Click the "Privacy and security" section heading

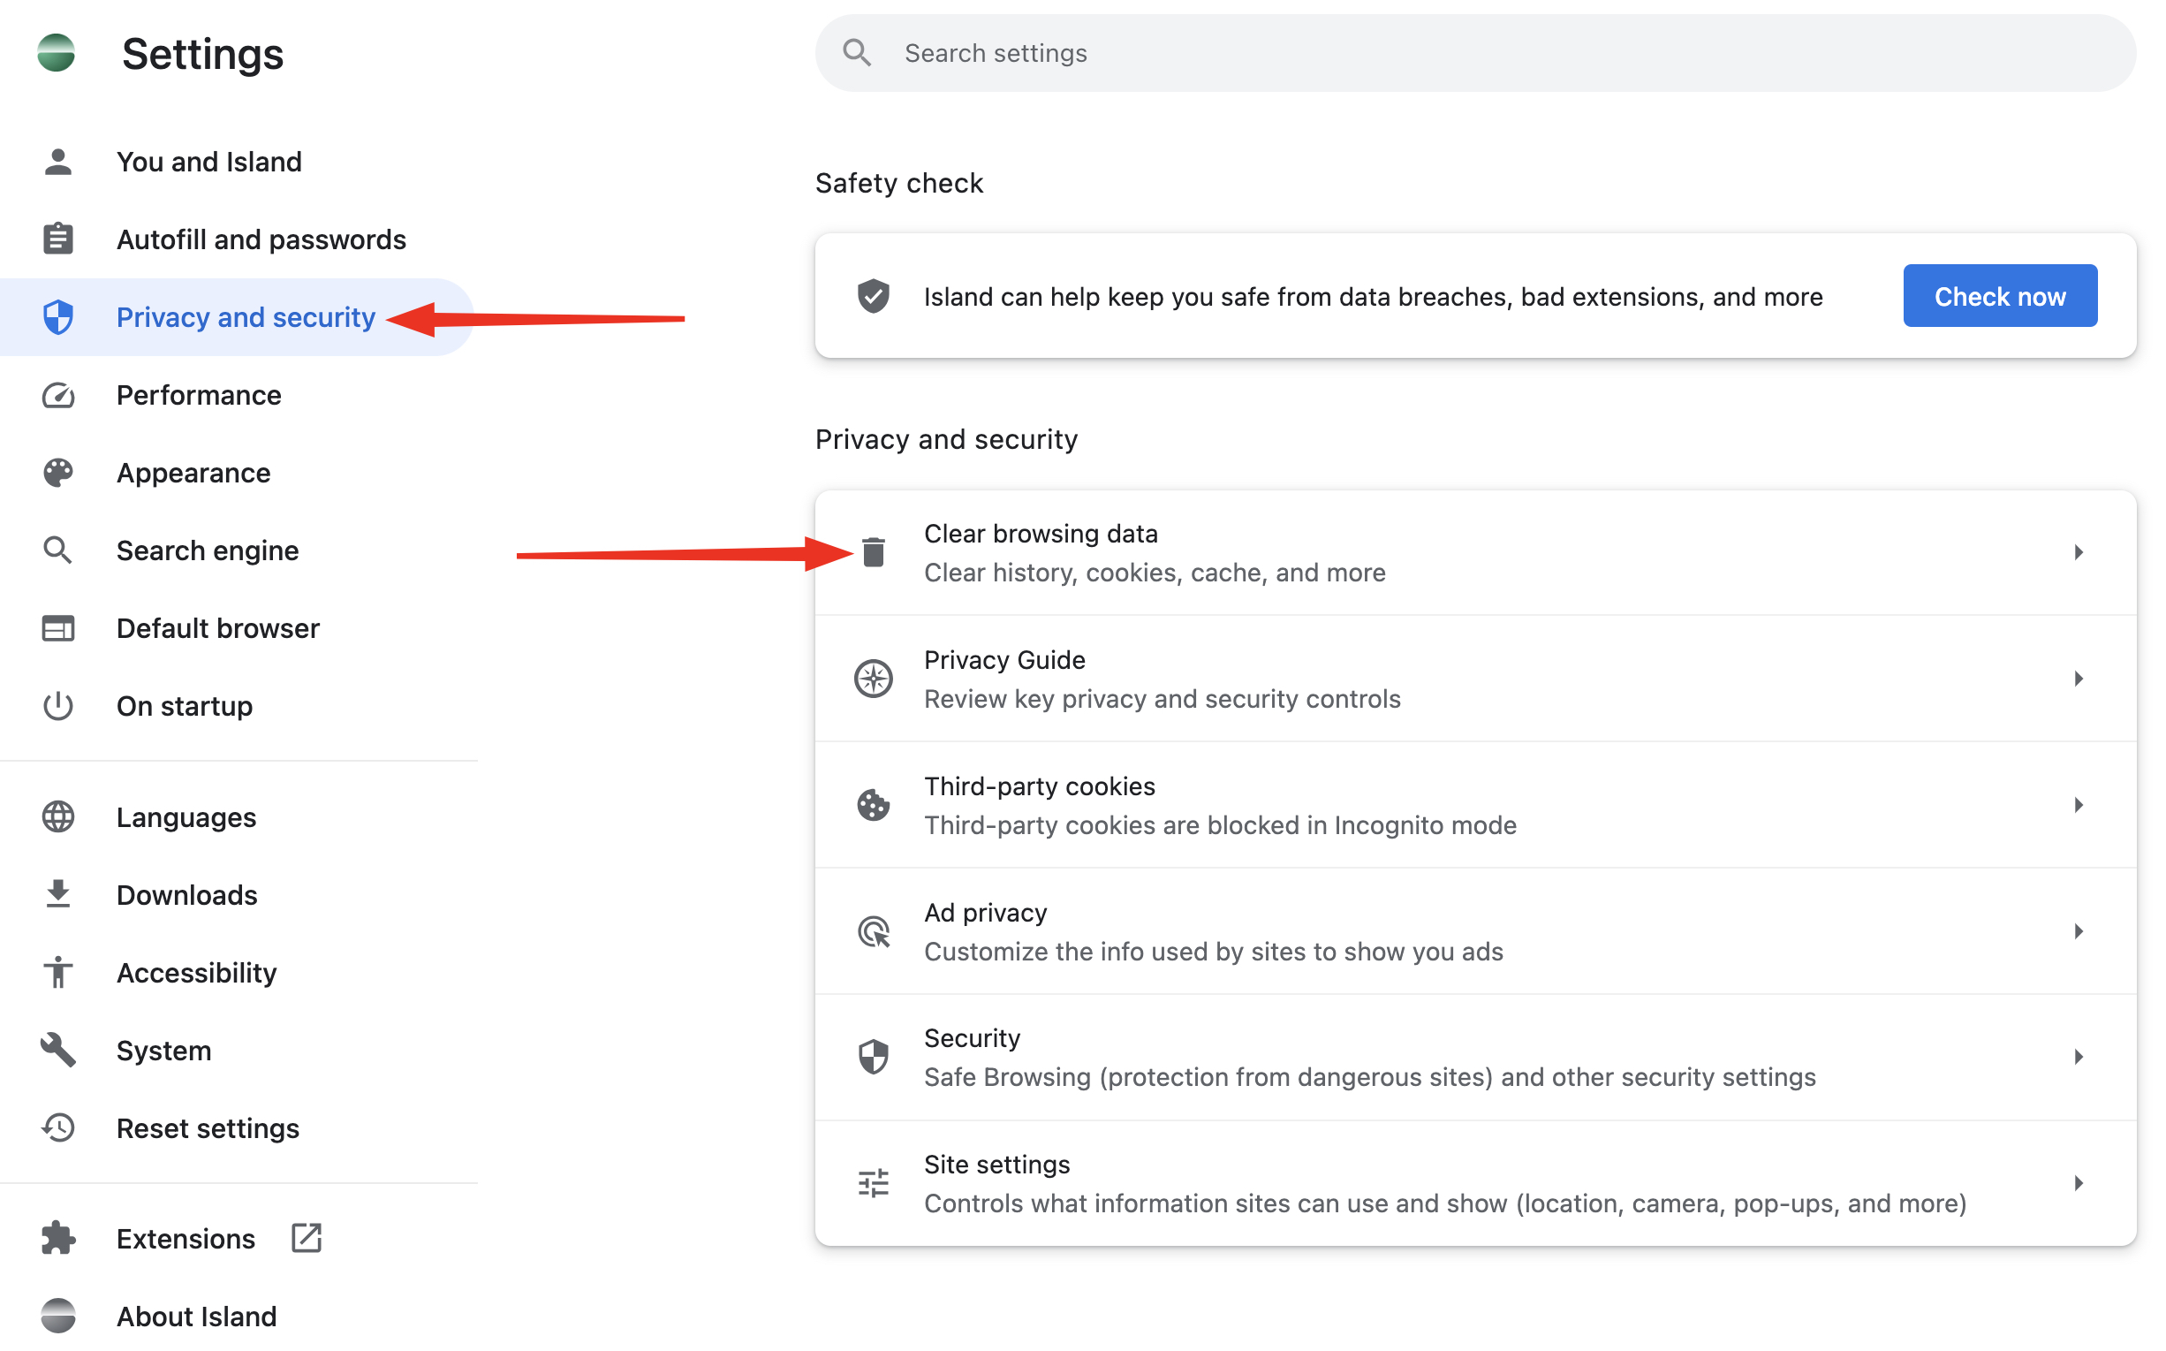click(946, 440)
